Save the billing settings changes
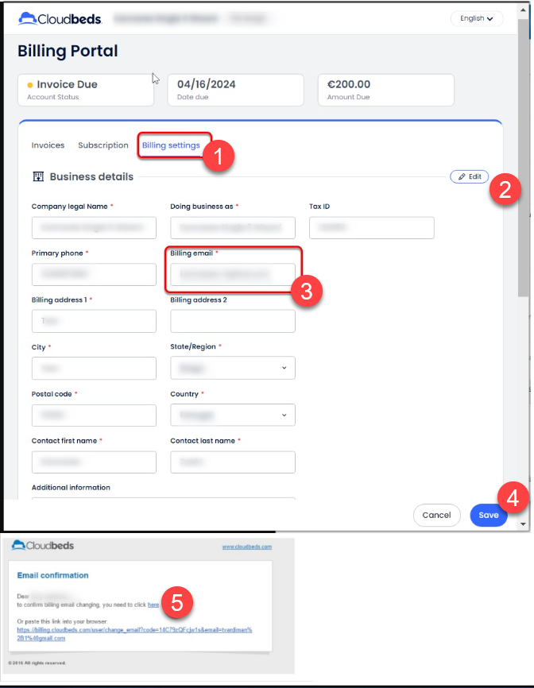534x688 pixels. pos(489,515)
